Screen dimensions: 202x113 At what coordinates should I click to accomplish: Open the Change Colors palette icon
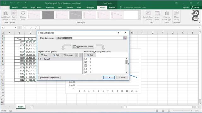pyautogui.click(x=23, y=13)
